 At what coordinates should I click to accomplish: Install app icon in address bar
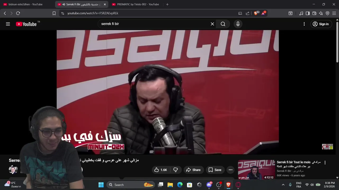coord(240,13)
